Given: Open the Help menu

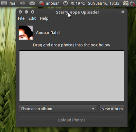Looking at the screenshot, I should pyautogui.click(x=44, y=18).
